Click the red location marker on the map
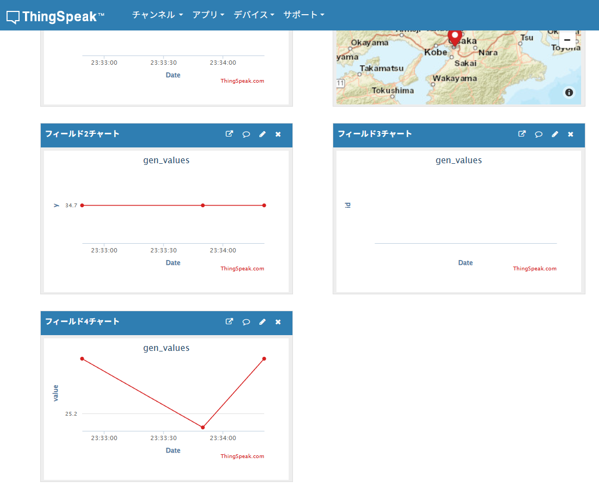The image size is (599, 488). (x=454, y=38)
